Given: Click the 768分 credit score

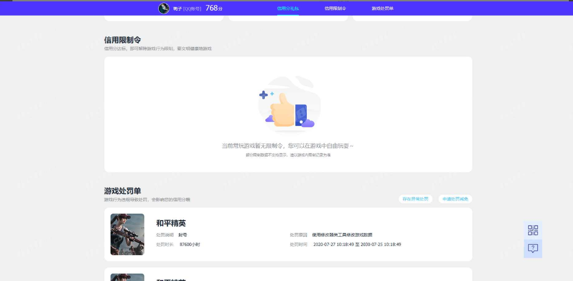Looking at the screenshot, I should pyautogui.click(x=214, y=8).
